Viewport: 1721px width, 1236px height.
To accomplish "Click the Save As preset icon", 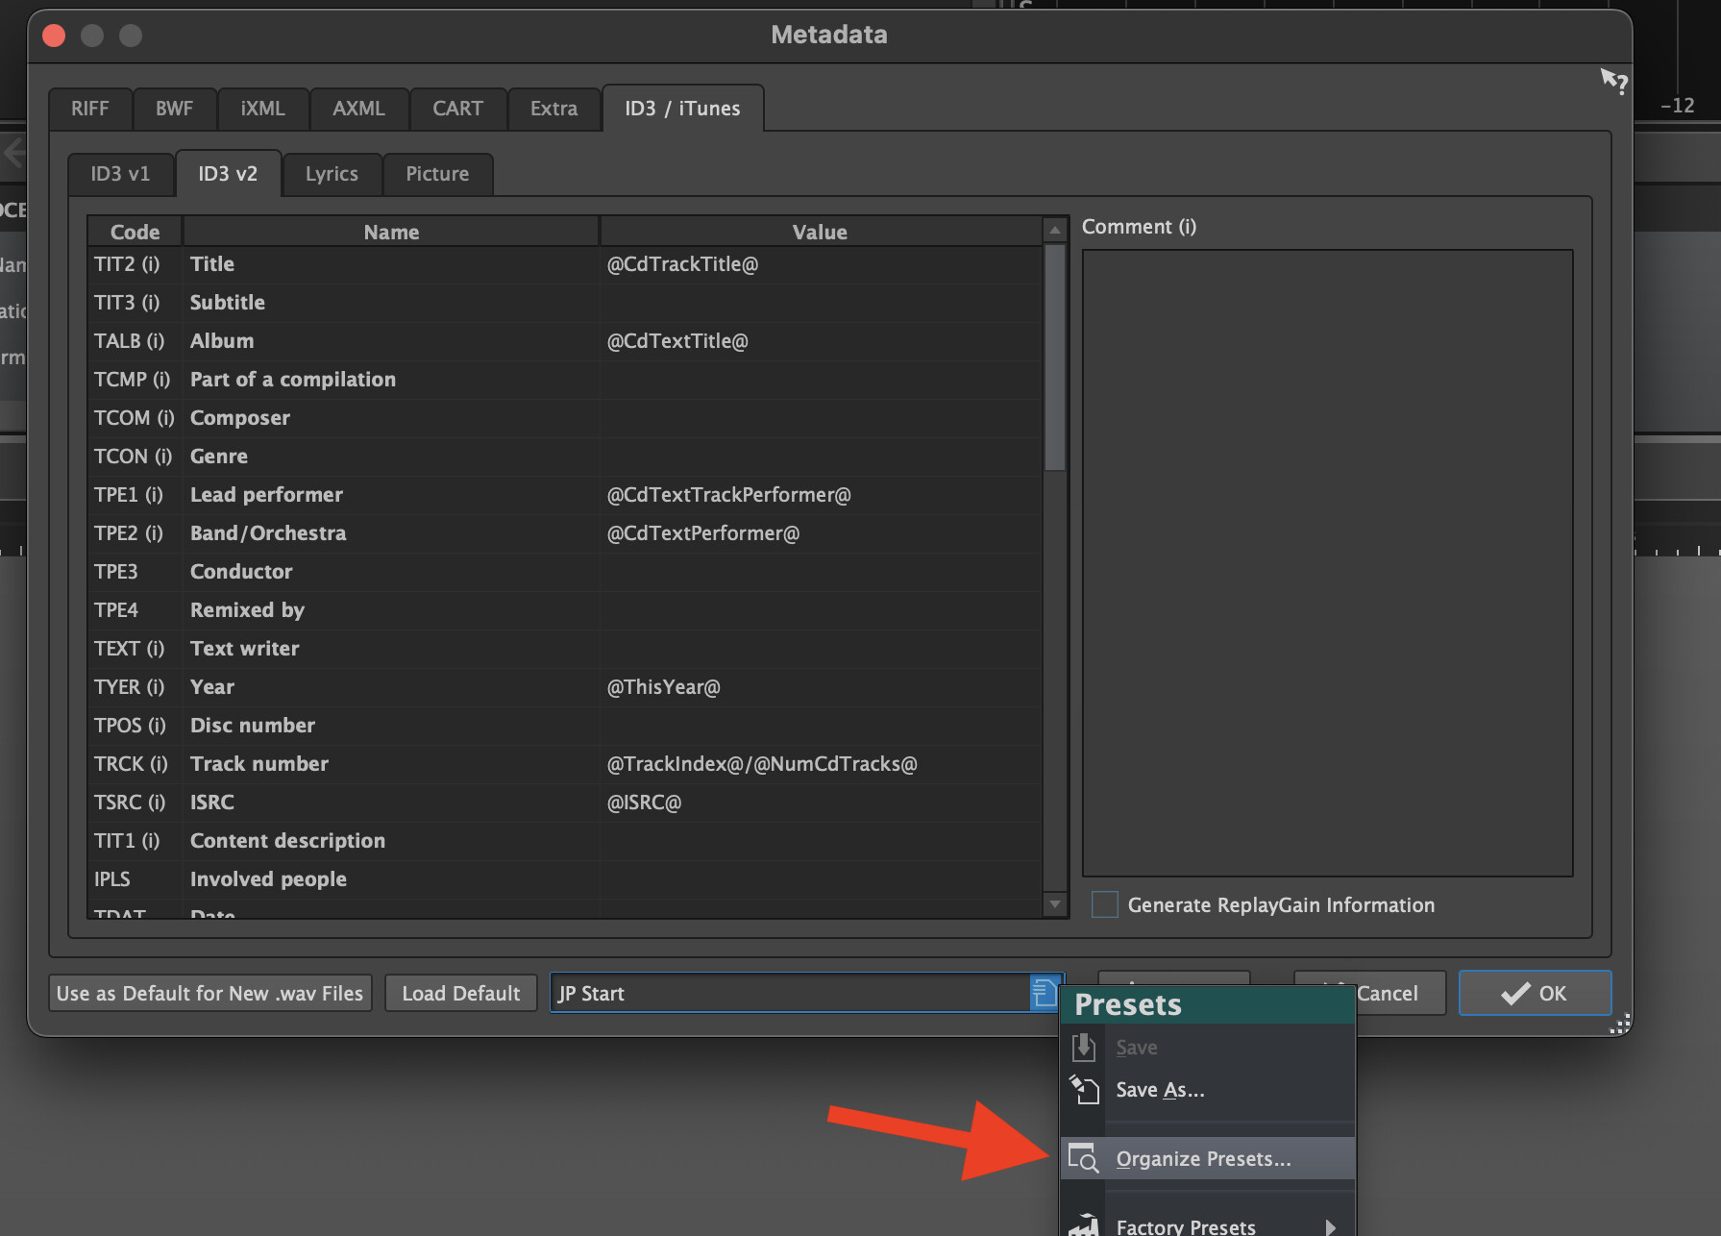I will (1084, 1090).
